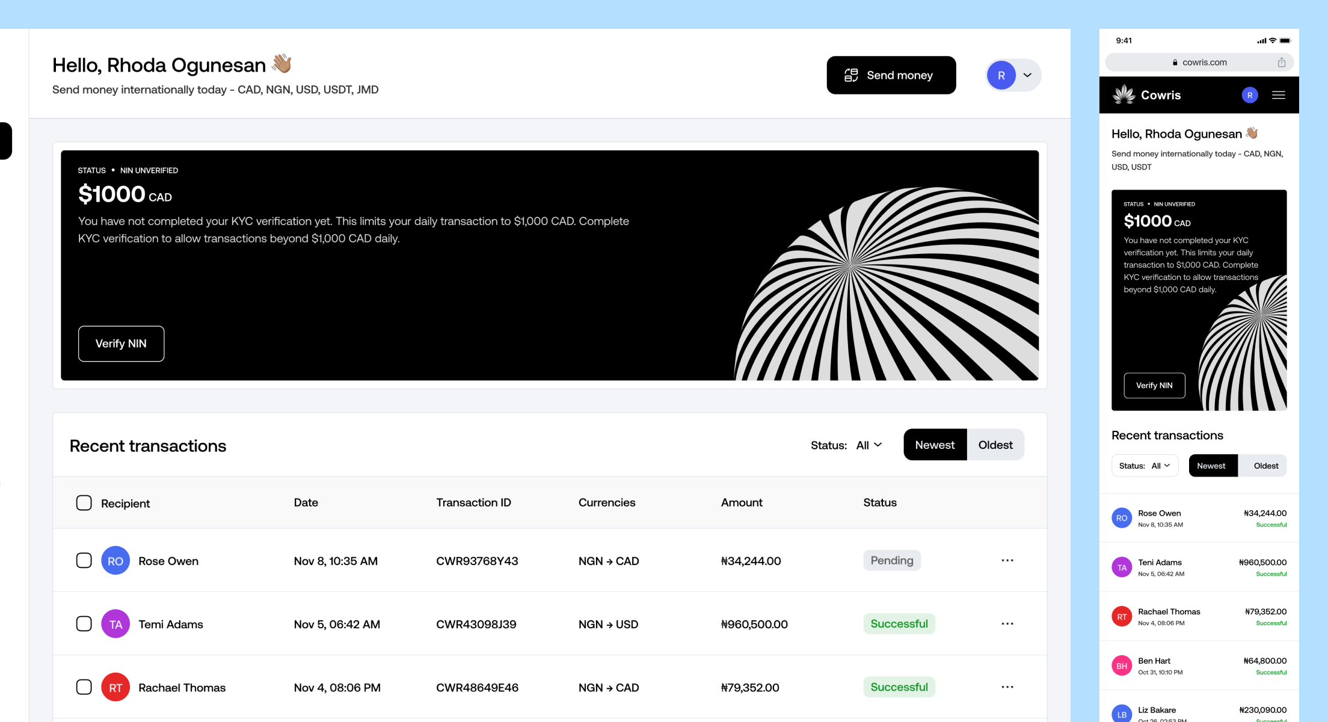Select the mobile Newest sort tab
Viewport: 1328px width, 722px height.
pyautogui.click(x=1213, y=466)
